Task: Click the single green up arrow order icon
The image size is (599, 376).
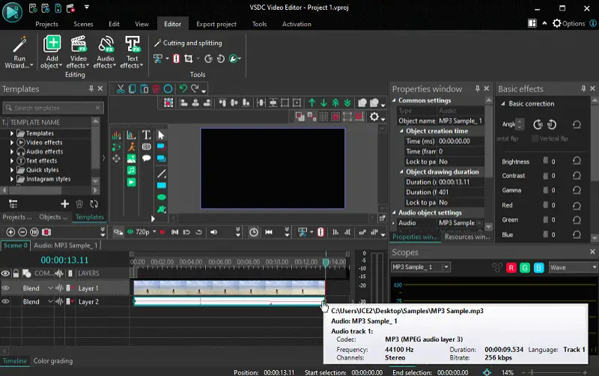Action: coord(311,103)
